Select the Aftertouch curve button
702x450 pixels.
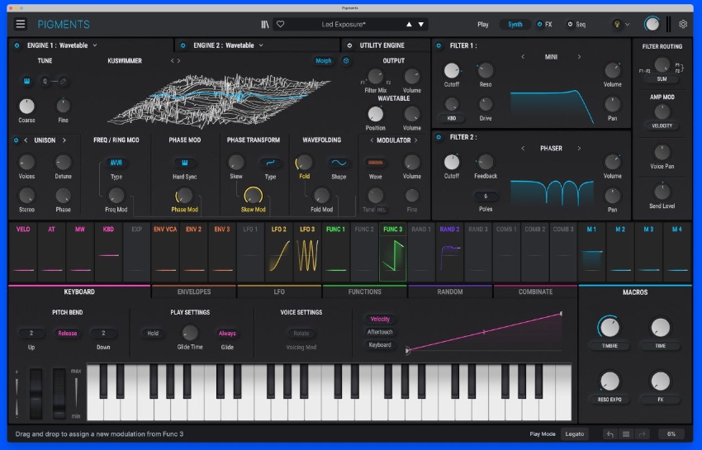380,332
